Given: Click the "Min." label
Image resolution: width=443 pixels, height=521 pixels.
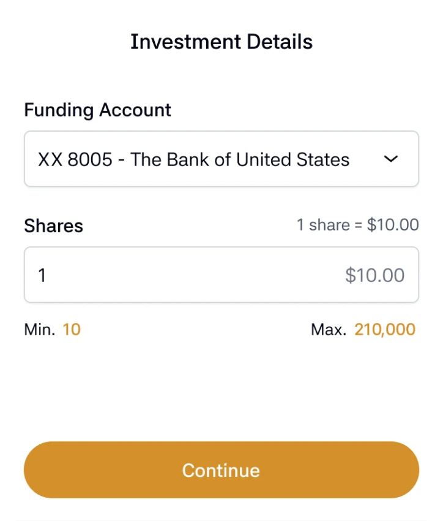Looking at the screenshot, I should pos(39,330).
